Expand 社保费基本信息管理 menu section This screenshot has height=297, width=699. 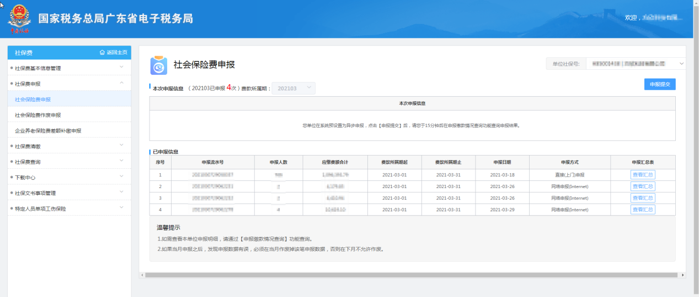[121, 68]
